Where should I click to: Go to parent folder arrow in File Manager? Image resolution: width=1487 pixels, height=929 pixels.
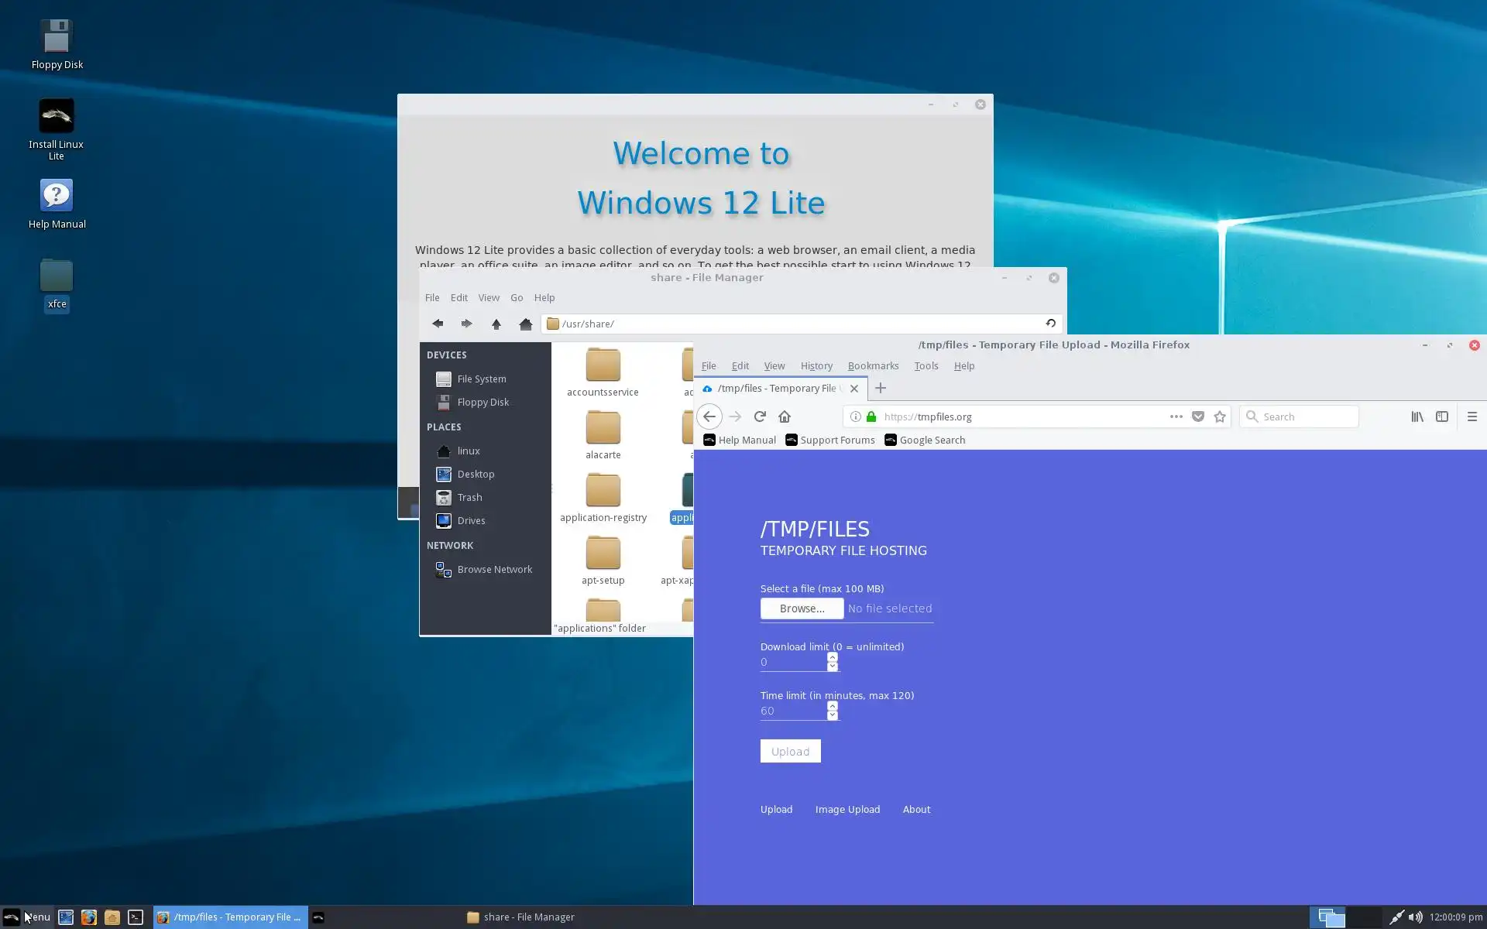pyautogui.click(x=496, y=324)
